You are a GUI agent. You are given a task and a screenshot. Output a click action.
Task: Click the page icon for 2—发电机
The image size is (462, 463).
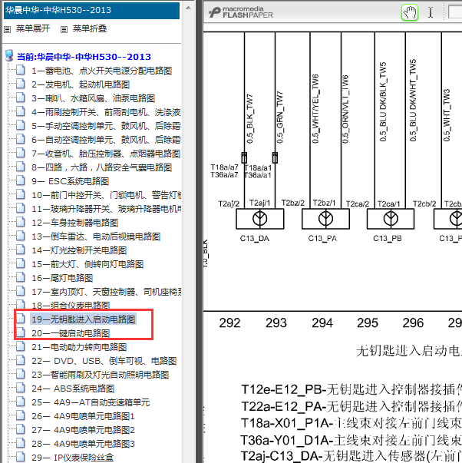coord(21,84)
